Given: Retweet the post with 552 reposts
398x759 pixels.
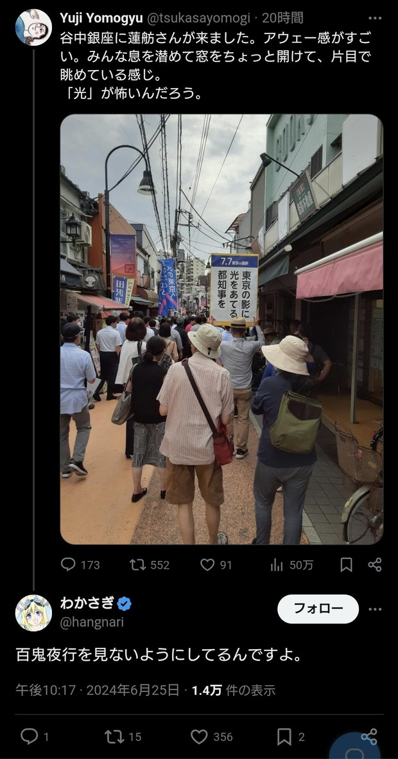Looking at the screenshot, I should pyautogui.click(x=137, y=564).
